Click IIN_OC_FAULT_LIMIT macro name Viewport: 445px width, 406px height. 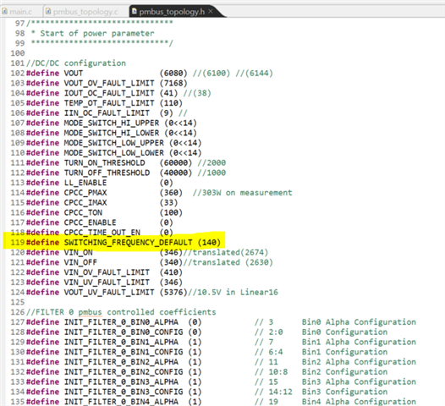coord(107,113)
